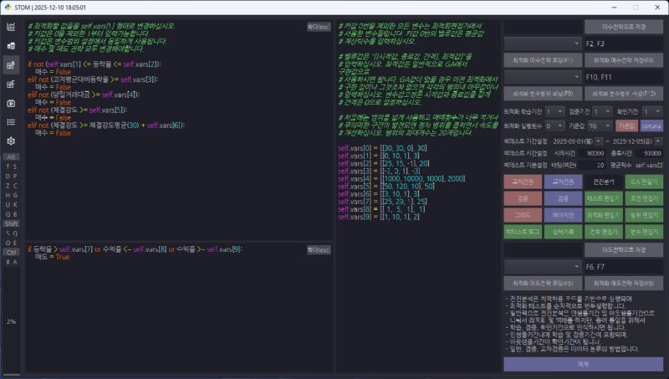Open settings via the gear sidebar icon
Screen dimensions: 669x379
click(11, 141)
